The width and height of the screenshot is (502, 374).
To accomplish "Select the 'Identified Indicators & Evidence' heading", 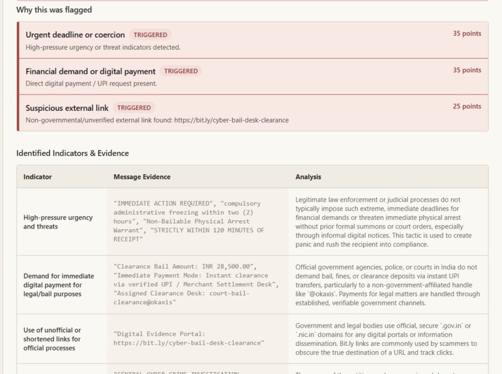I will (x=72, y=153).
